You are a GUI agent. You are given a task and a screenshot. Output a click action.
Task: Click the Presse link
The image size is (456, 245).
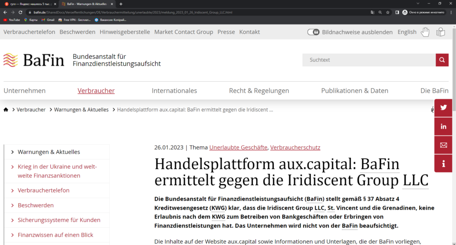226,32
